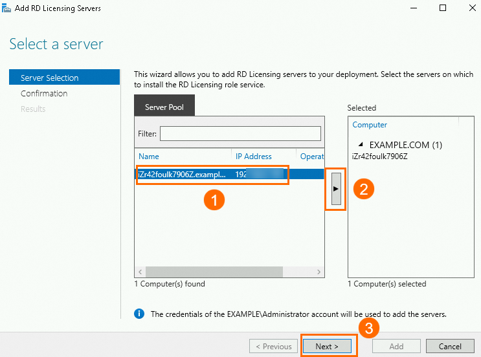Image resolution: width=481 pixels, height=357 pixels.
Task: Sort by the IP Address column header
Action: (254, 157)
